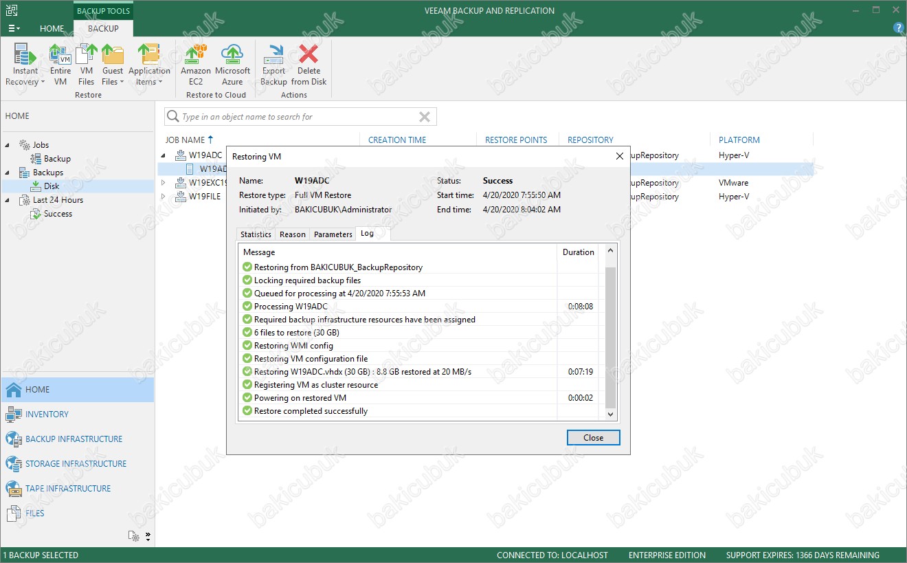Open Inventory view
The image size is (907, 563).
pyautogui.click(x=77, y=414)
